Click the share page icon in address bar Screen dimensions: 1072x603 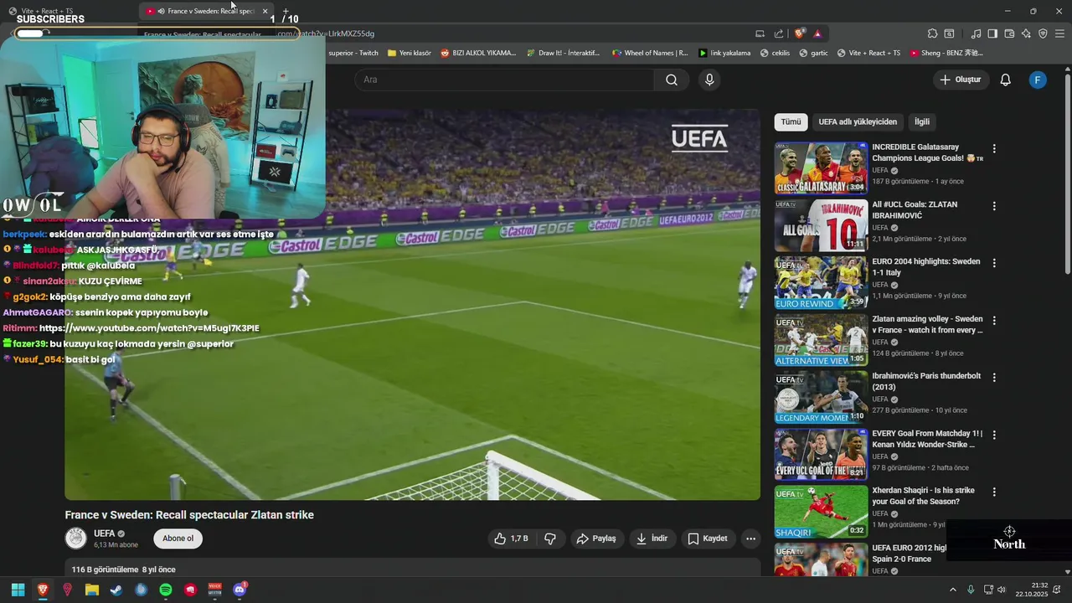(779, 33)
